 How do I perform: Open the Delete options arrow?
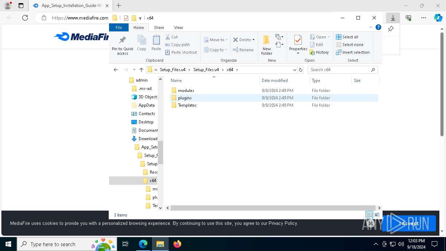tap(253, 40)
